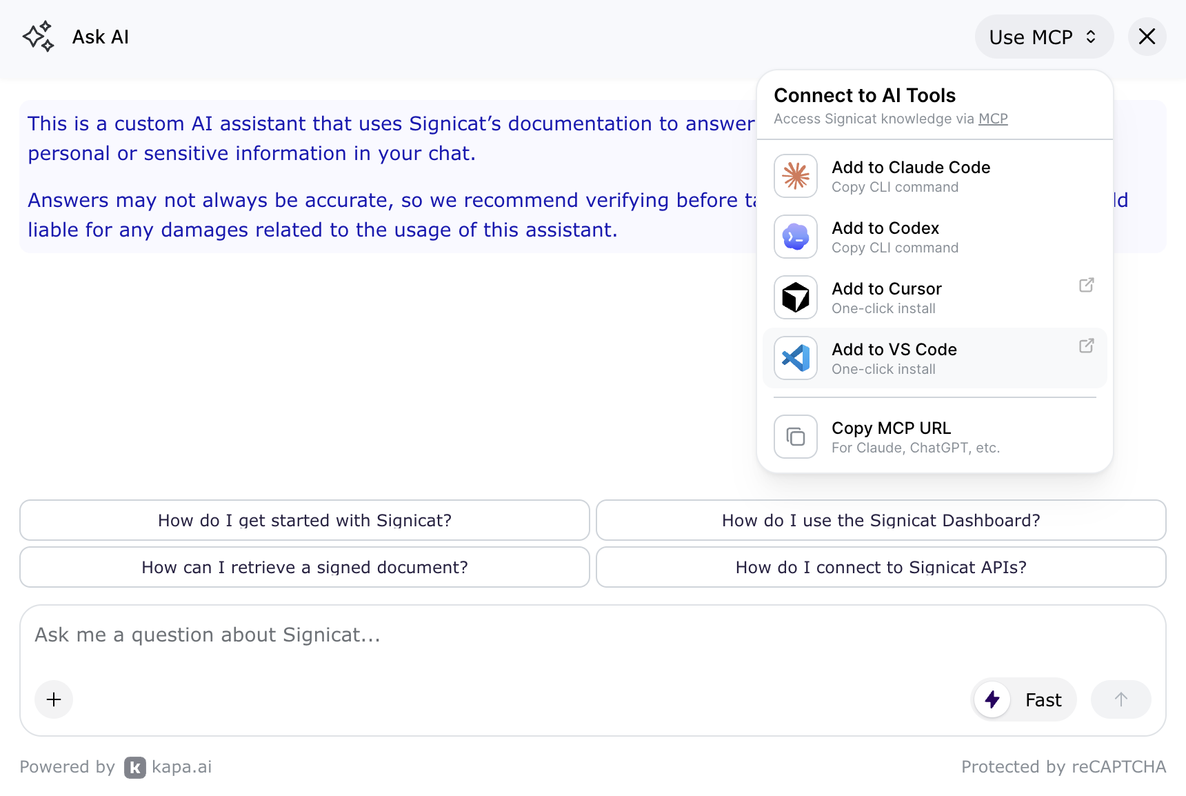Viewport: 1186px width, 796px height.
Task: Open the Use MCP dropdown
Action: pos(1044,37)
